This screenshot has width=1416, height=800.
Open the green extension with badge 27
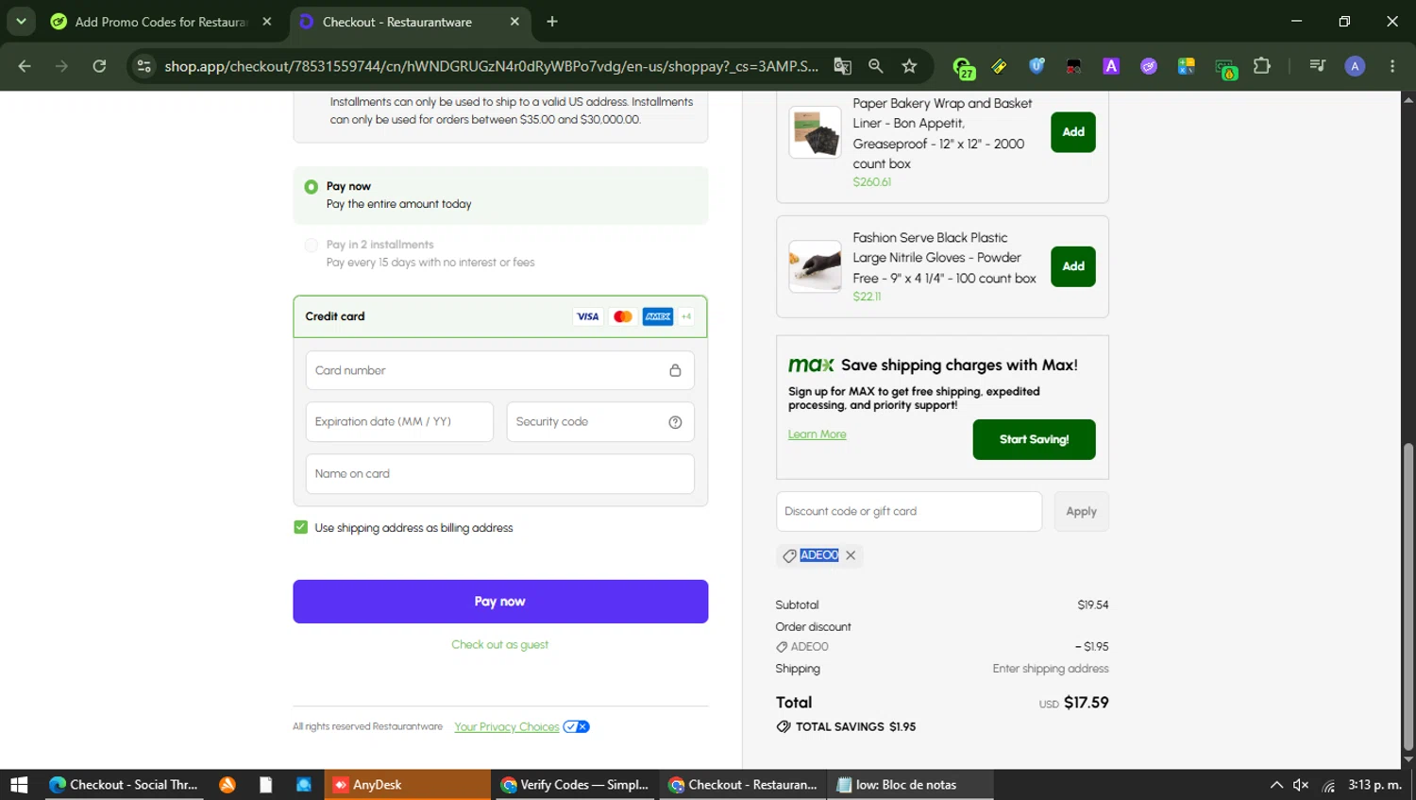click(963, 67)
